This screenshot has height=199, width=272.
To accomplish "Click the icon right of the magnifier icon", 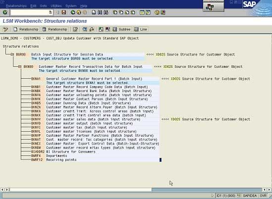I will click(x=91, y=29).
